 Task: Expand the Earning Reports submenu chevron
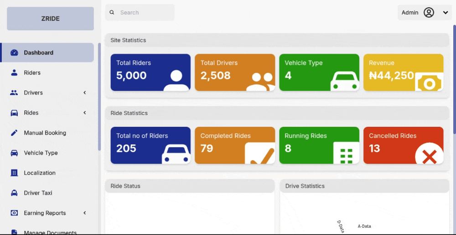click(x=85, y=213)
